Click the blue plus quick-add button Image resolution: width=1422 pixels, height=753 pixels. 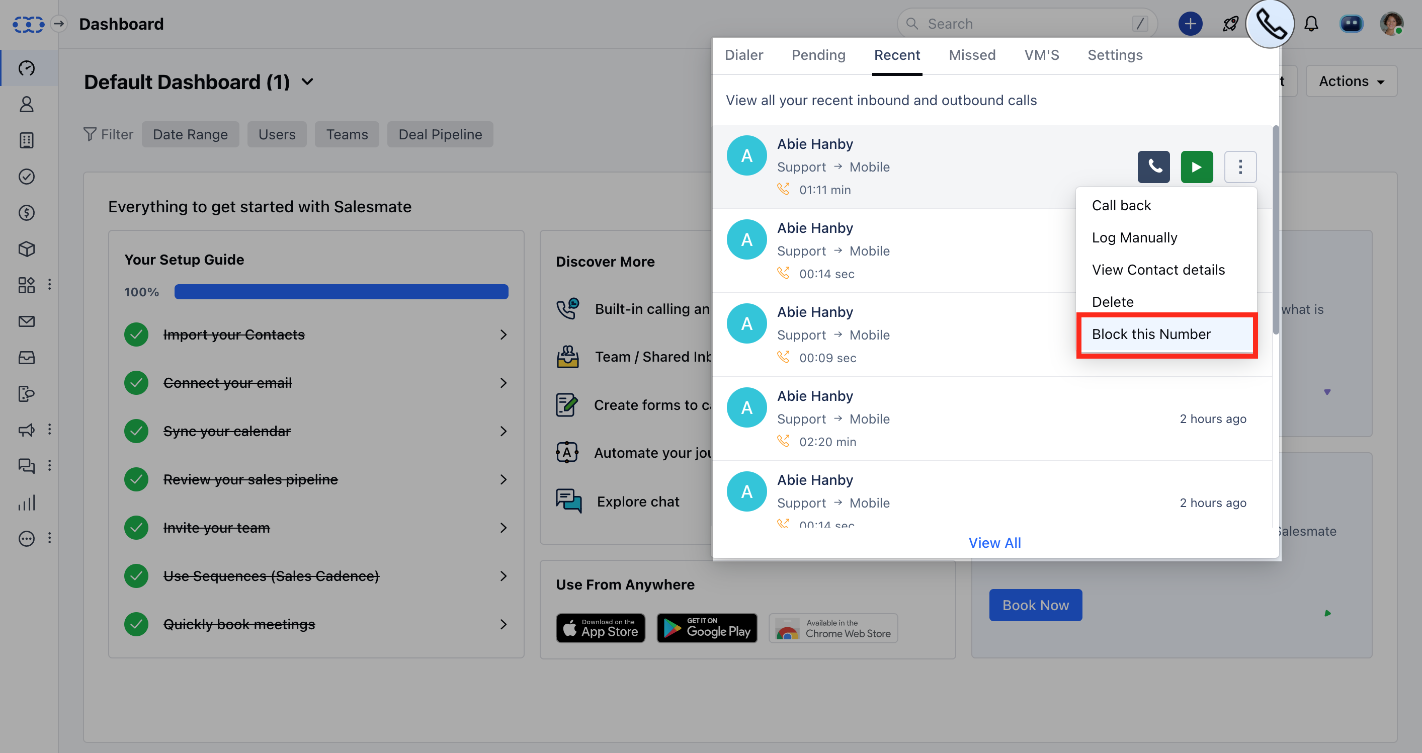point(1190,24)
